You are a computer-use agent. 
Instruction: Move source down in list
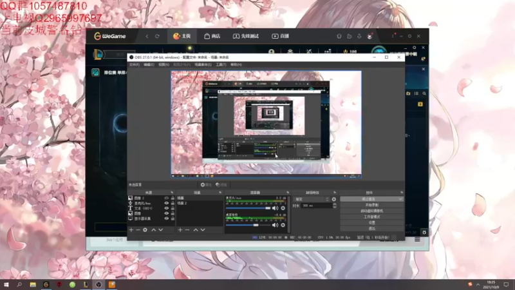[x=160, y=230]
